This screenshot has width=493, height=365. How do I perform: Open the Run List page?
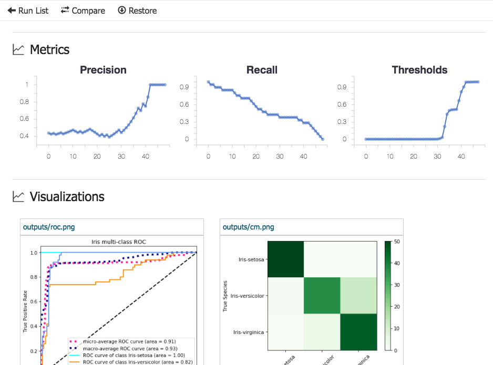point(28,11)
